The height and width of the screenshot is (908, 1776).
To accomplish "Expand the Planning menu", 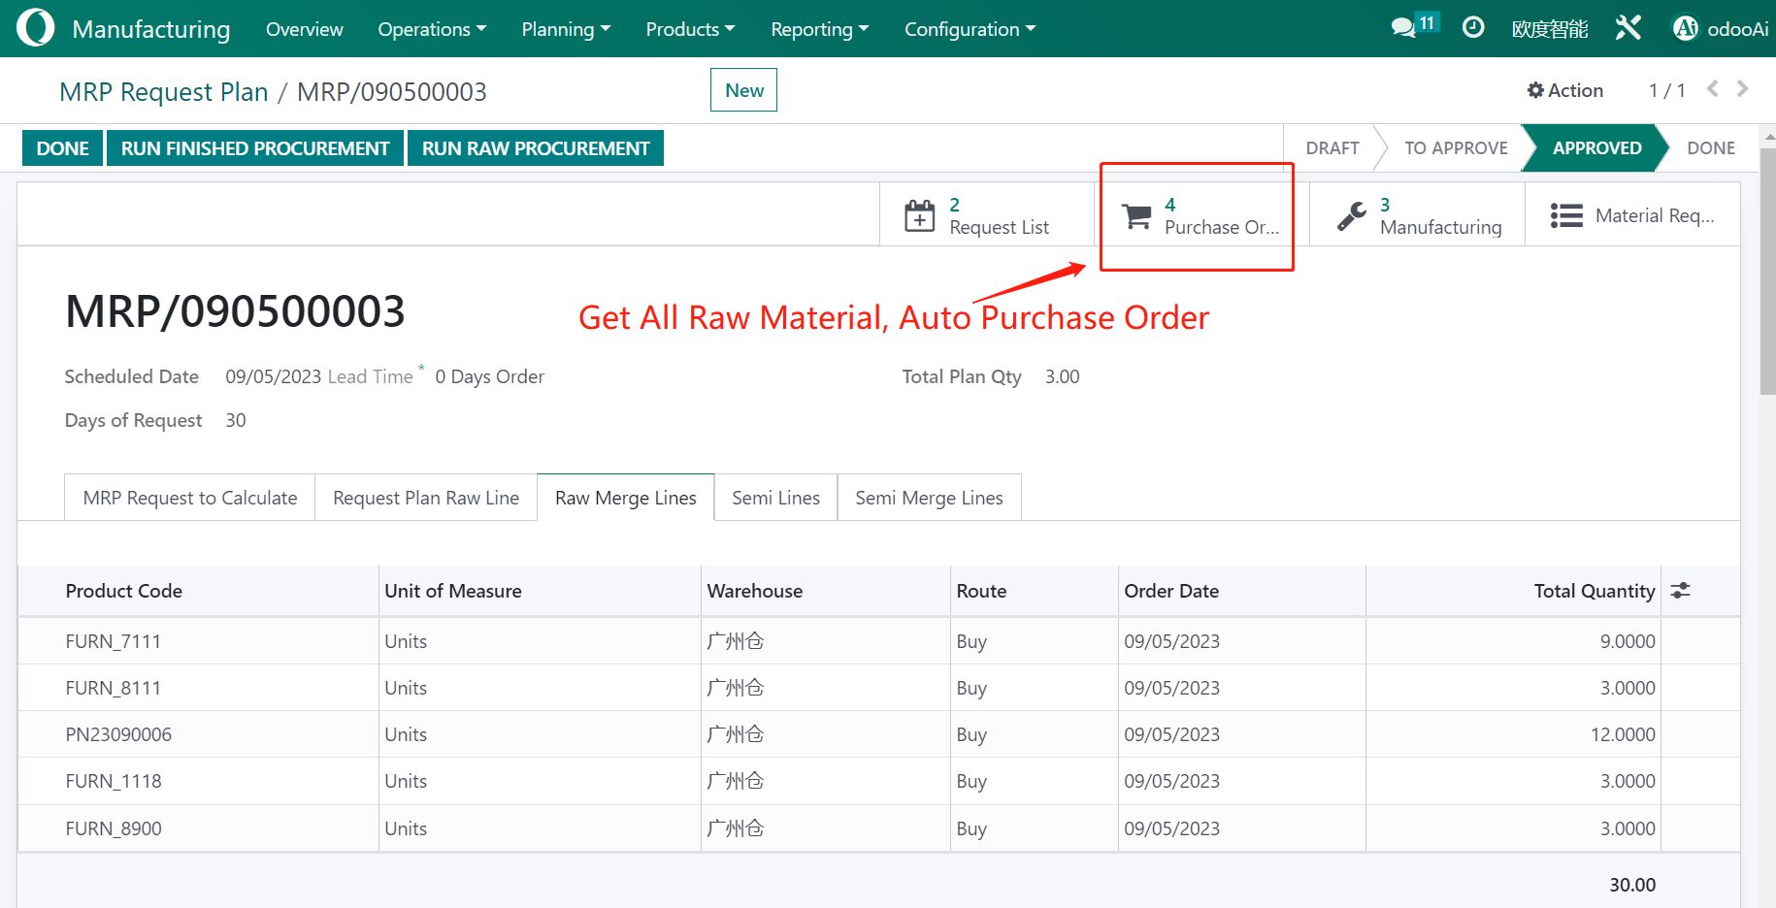I will pos(566,29).
